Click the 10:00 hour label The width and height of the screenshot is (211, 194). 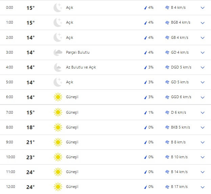10,157
